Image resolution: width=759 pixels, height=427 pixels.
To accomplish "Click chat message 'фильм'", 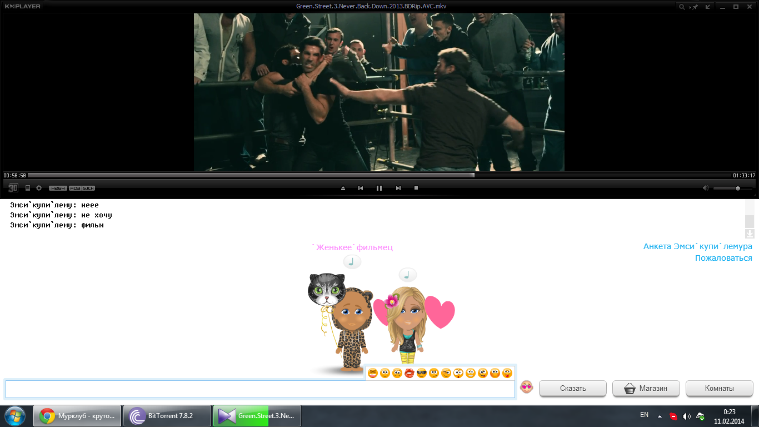I will (92, 225).
